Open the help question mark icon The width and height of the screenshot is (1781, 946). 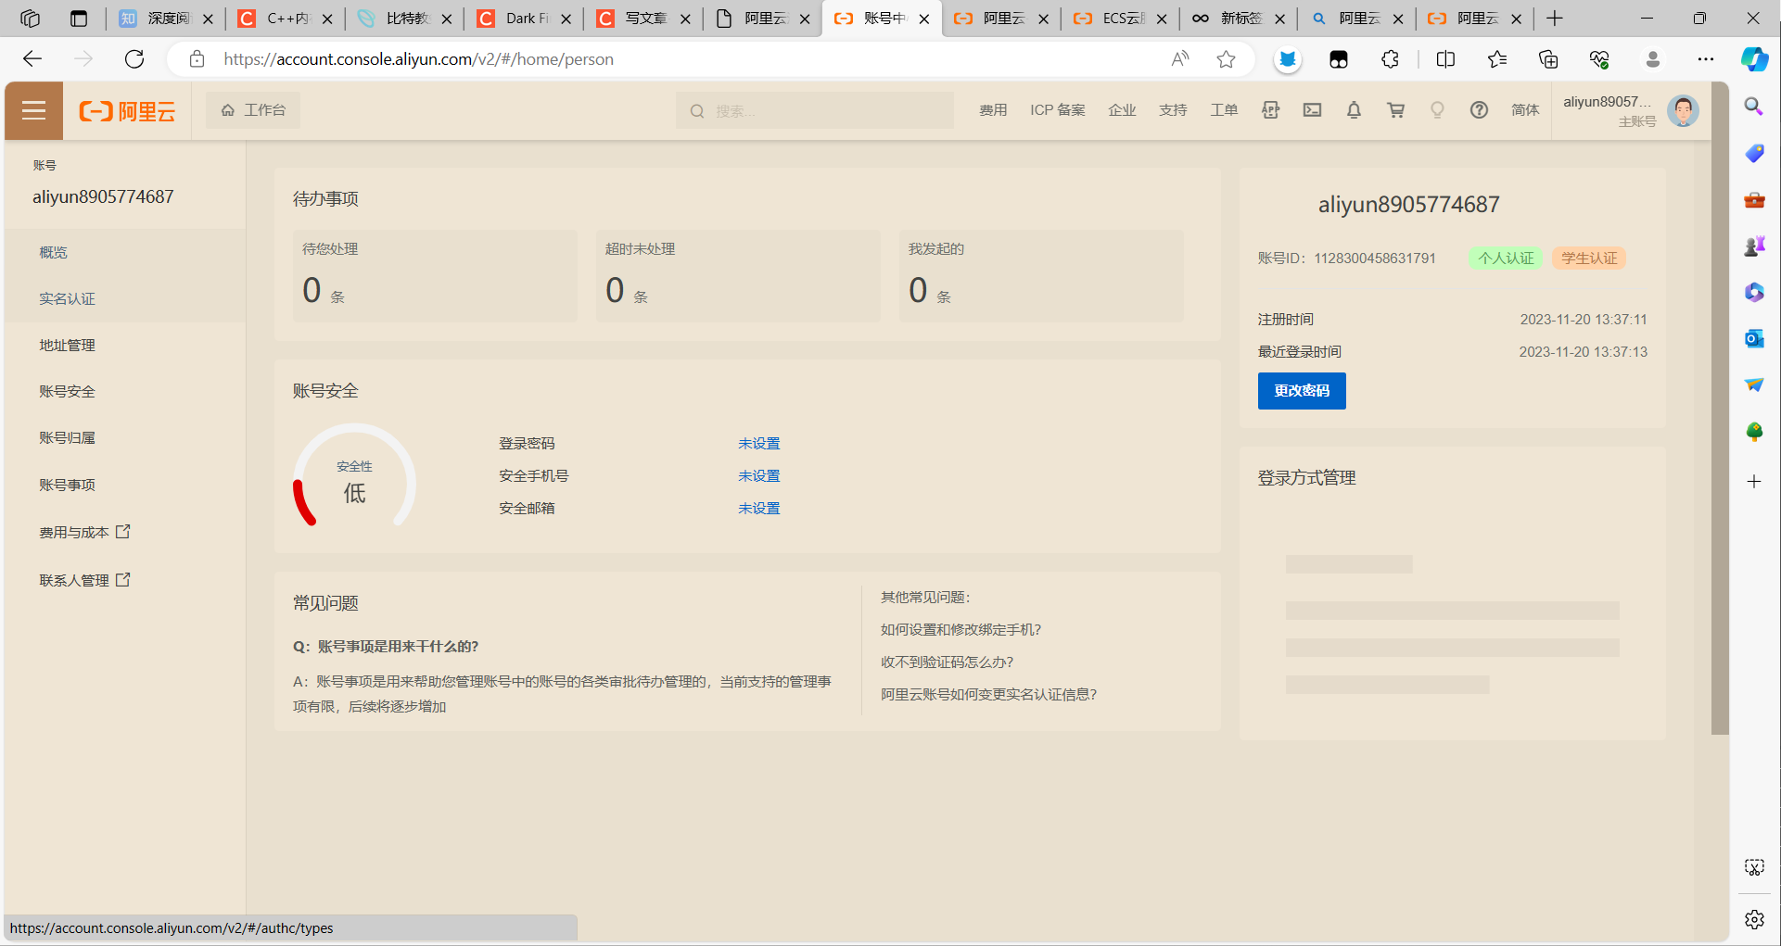tap(1479, 110)
